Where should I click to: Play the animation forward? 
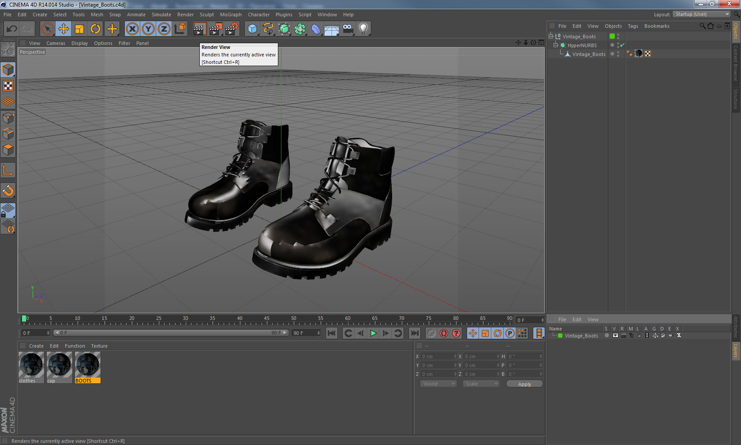373,333
